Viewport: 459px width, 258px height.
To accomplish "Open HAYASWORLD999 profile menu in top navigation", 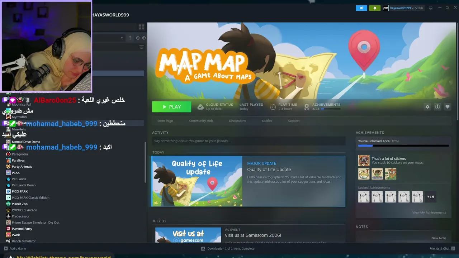I will (110, 15).
